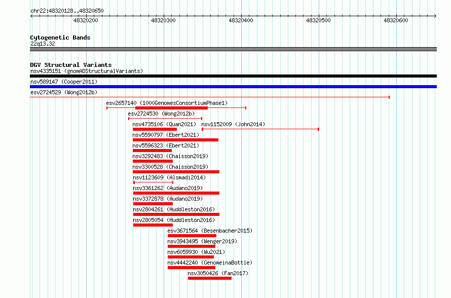Click ruler position 48320600
Viewport: 451px width, 298px height.
pyautogui.click(x=396, y=20)
